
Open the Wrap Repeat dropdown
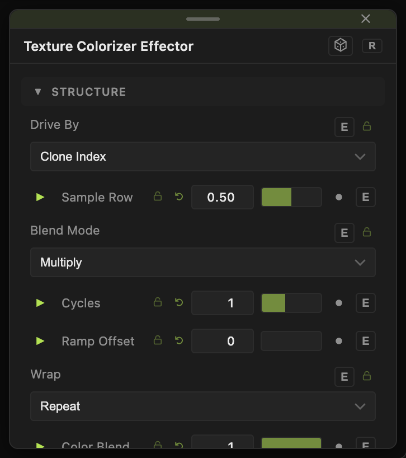(x=202, y=406)
